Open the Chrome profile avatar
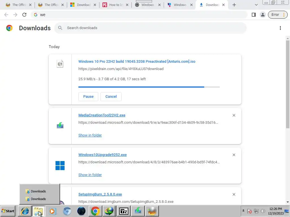The image size is (290, 217). point(263,15)
